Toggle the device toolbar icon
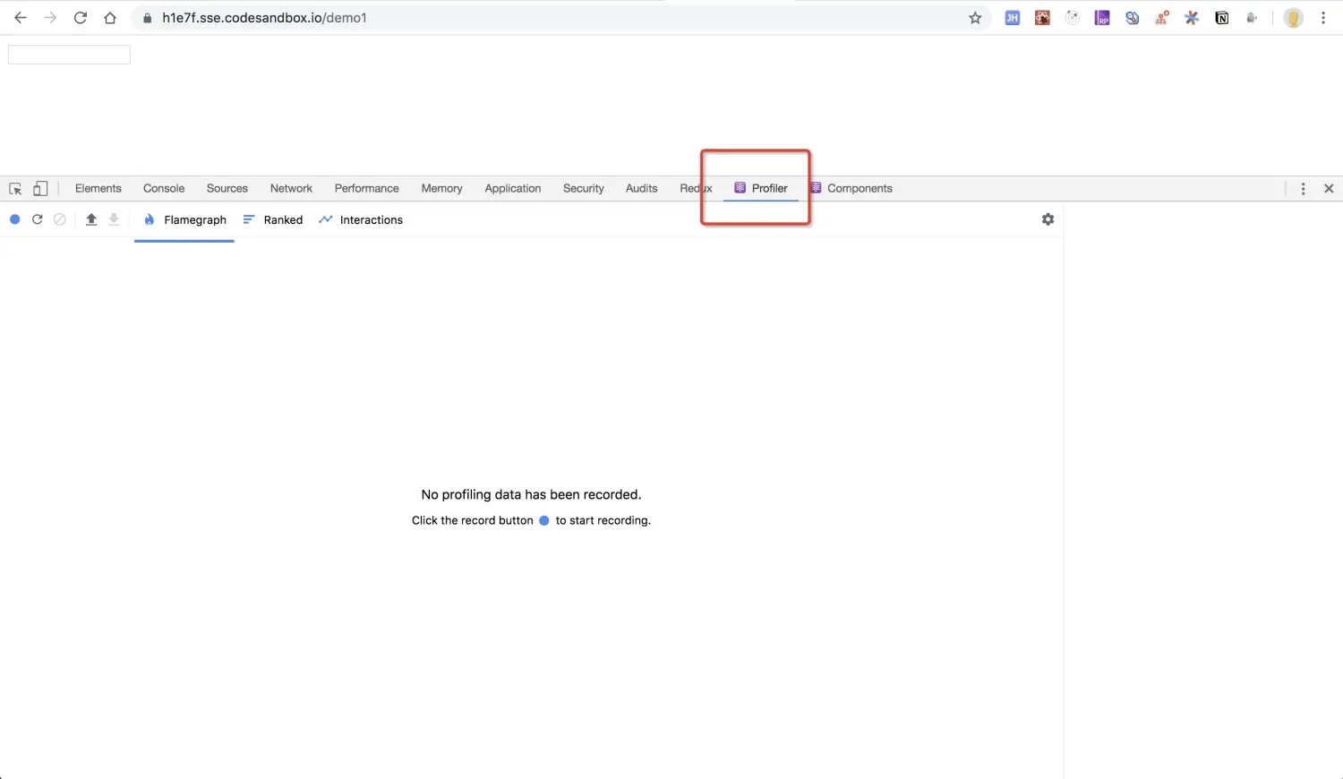The width and height of the screenshot is (1343, 779). pyautogui.click(x=40, y=189)
